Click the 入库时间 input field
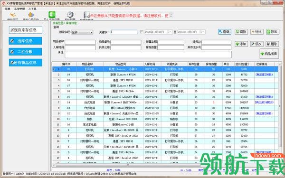285x178 pixels. pyautogui.click(x=80, y=47)
